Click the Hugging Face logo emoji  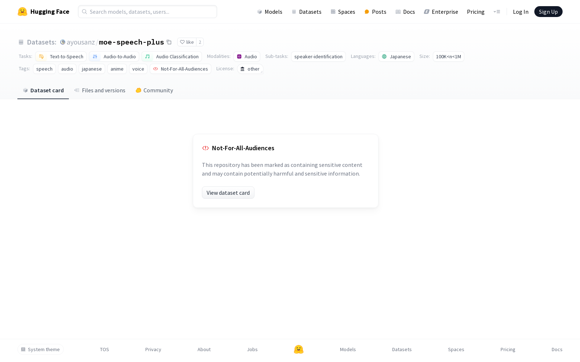point(22,12)
